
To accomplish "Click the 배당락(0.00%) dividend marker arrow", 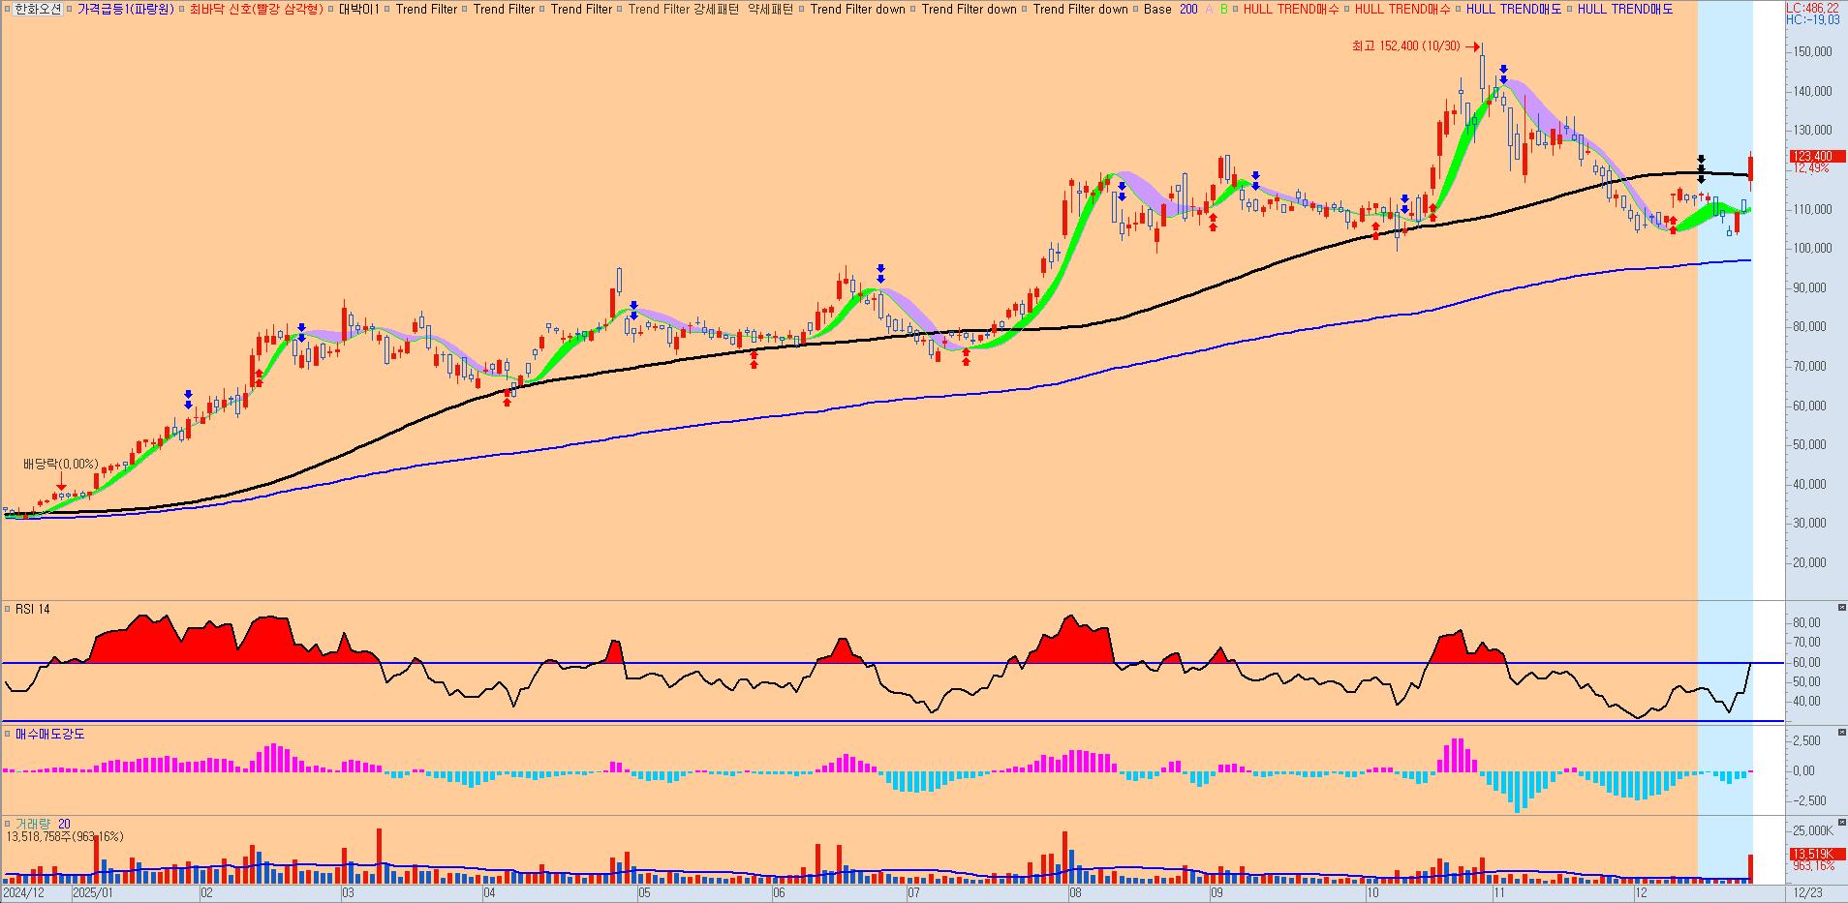I will (x=61, y=480).
